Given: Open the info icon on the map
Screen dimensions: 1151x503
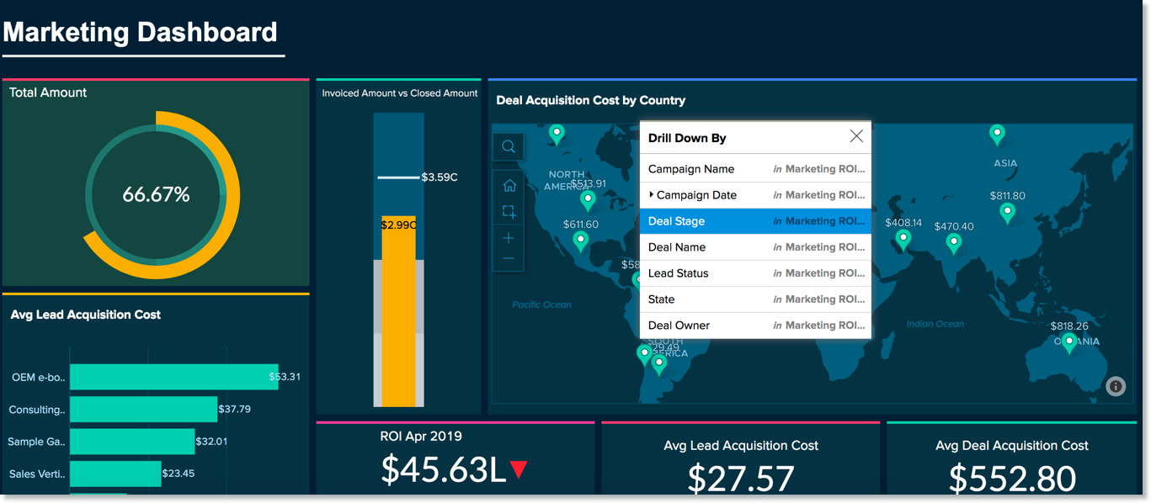Looking at the screenshot, I should click(x=1115, y=386).
